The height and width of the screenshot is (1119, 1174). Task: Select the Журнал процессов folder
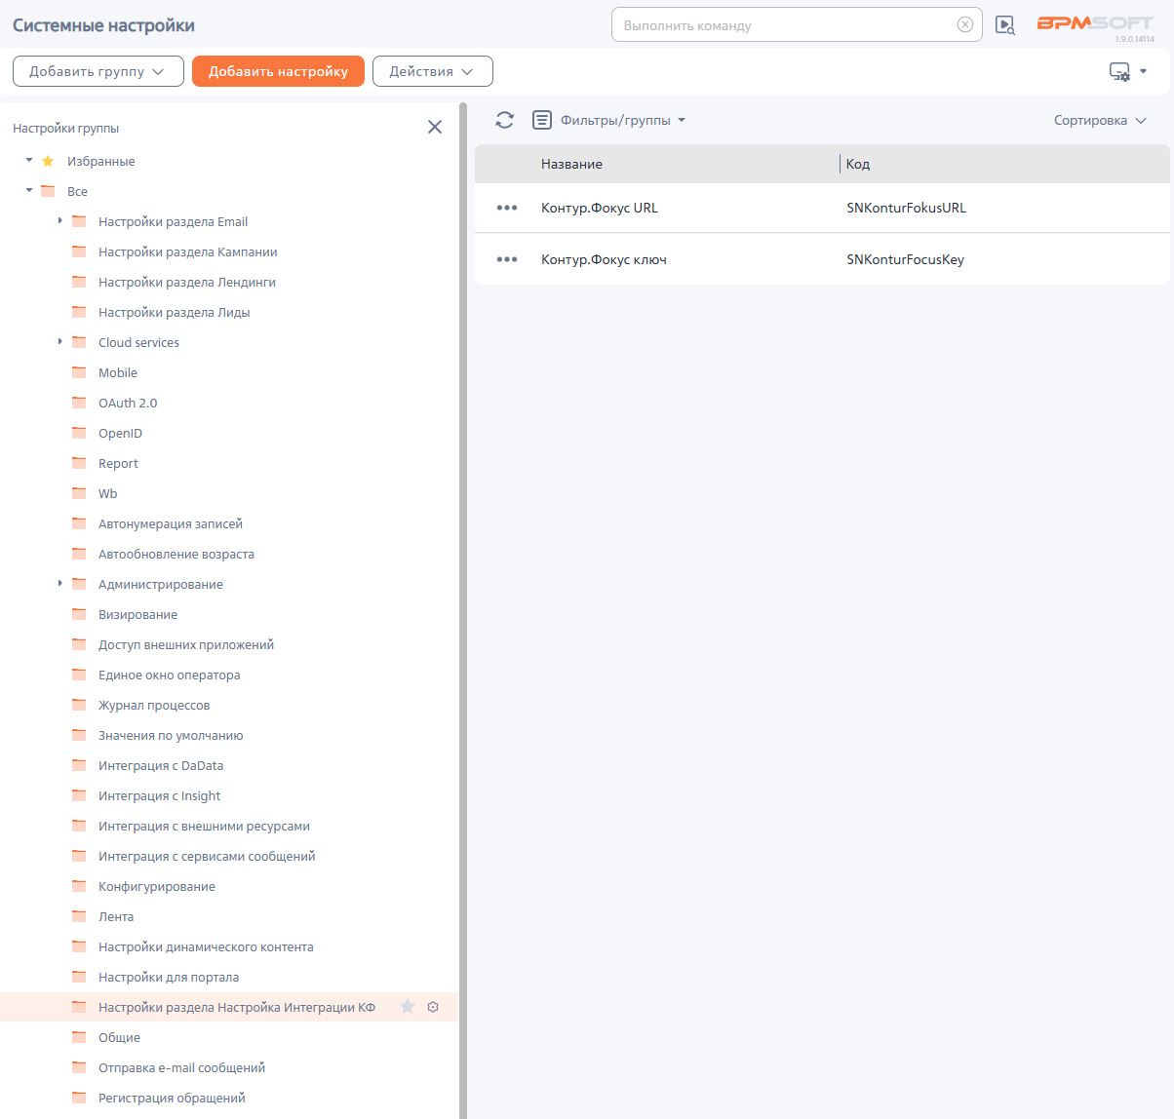154,705
